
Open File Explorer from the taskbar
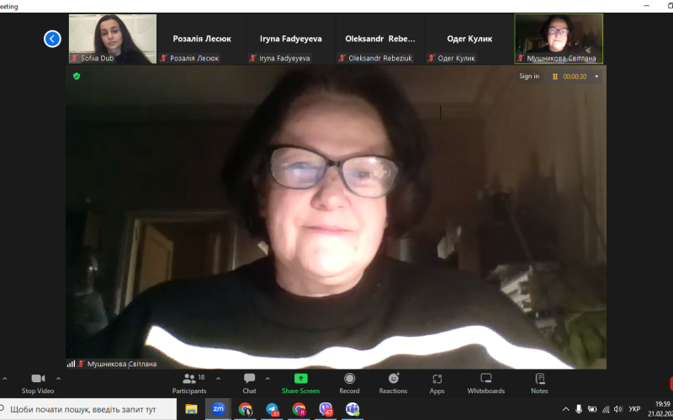pyautogui.click(x=191, y=409)
